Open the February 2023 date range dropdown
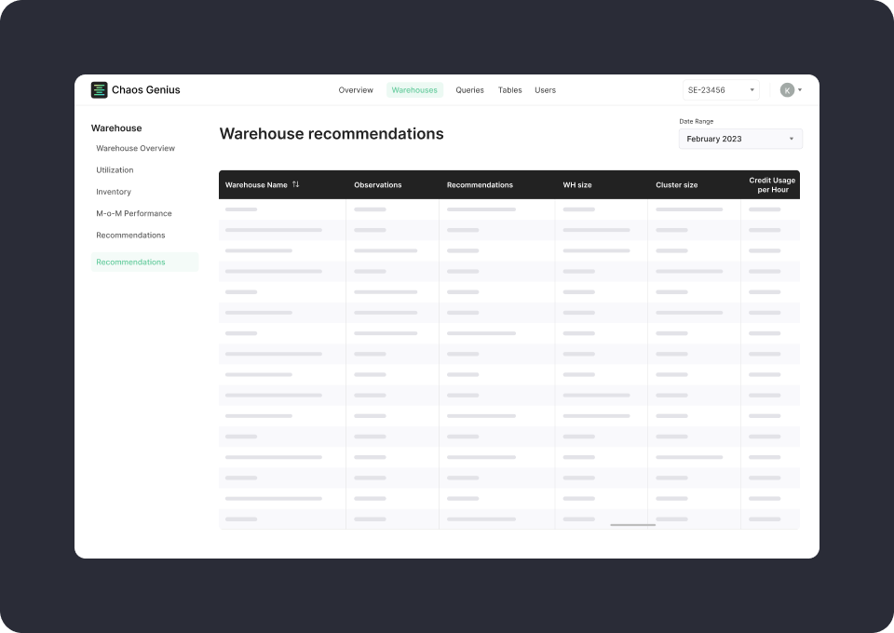The height and width of the screenshot is (633, 894). (739, 138)
